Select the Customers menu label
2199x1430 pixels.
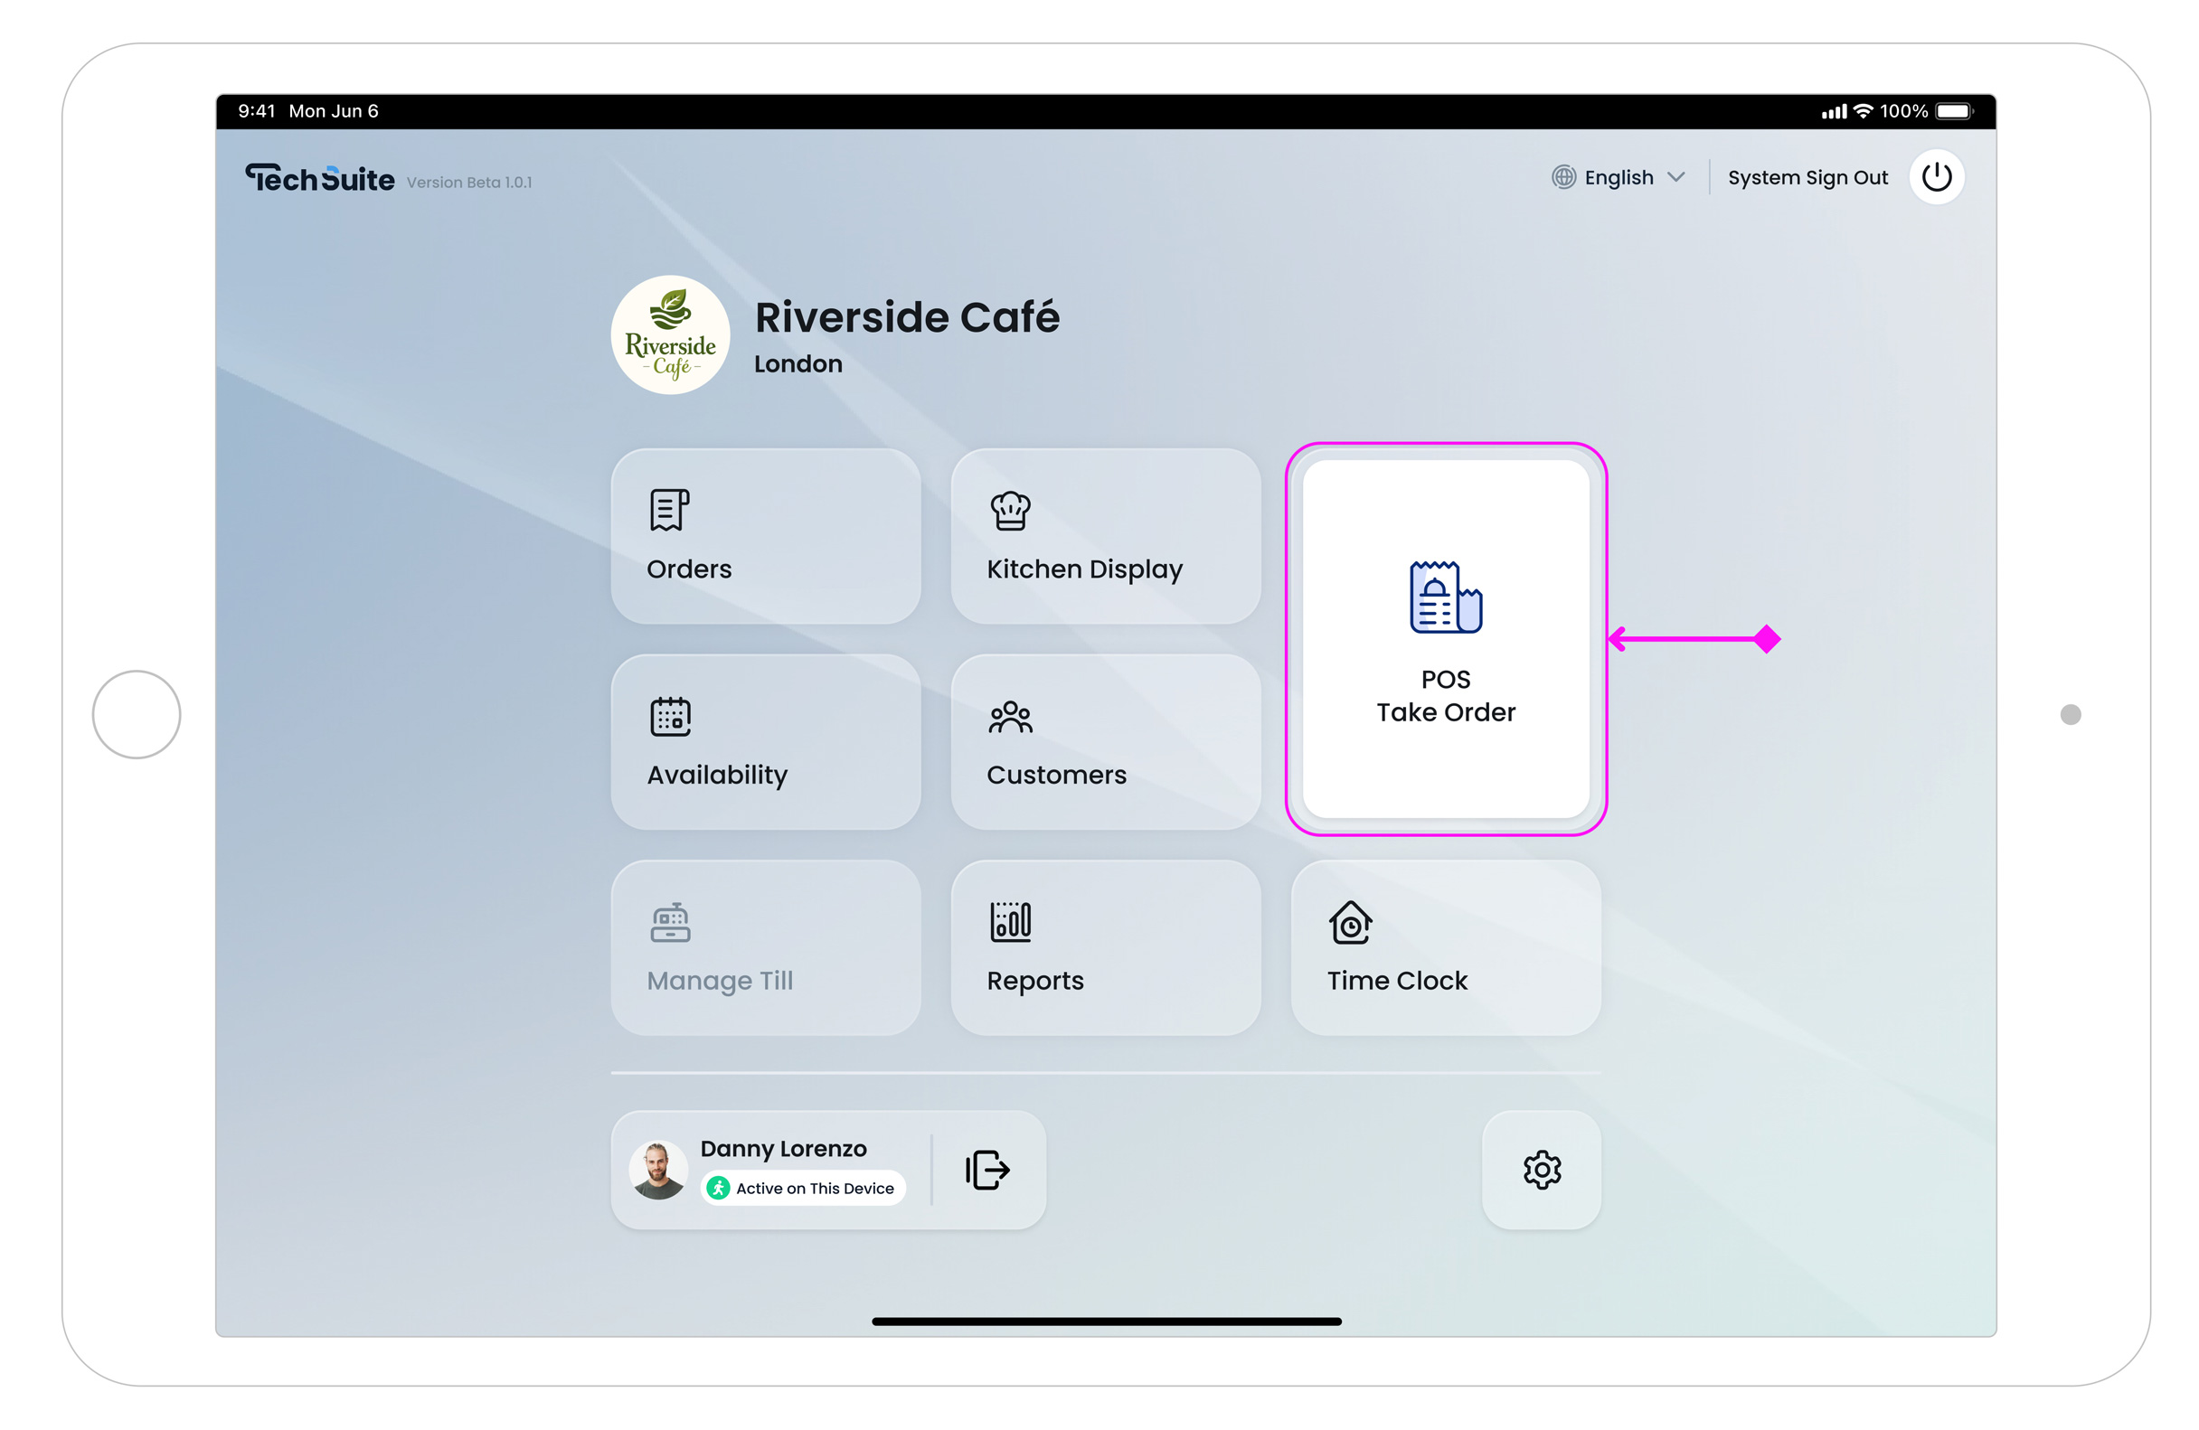pos(1056,774)
